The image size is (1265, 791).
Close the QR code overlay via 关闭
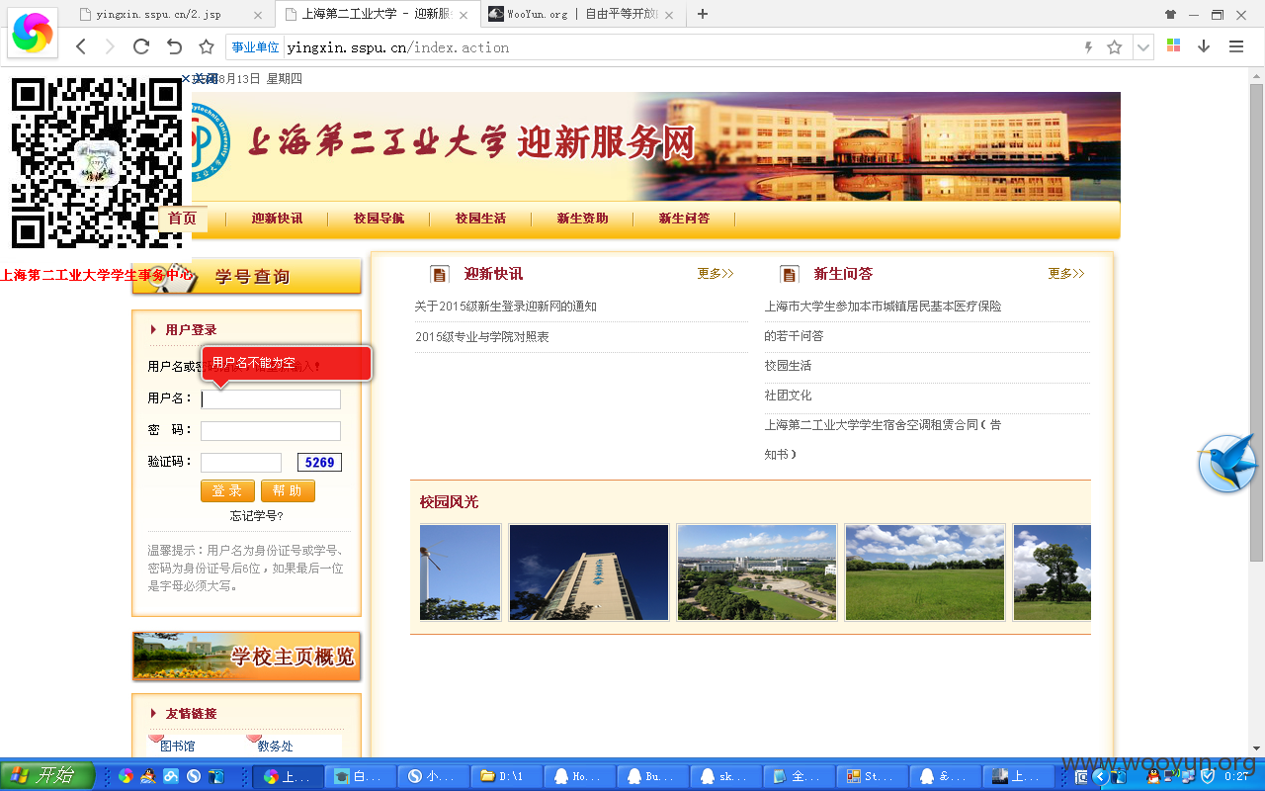(x=200, y=78)
